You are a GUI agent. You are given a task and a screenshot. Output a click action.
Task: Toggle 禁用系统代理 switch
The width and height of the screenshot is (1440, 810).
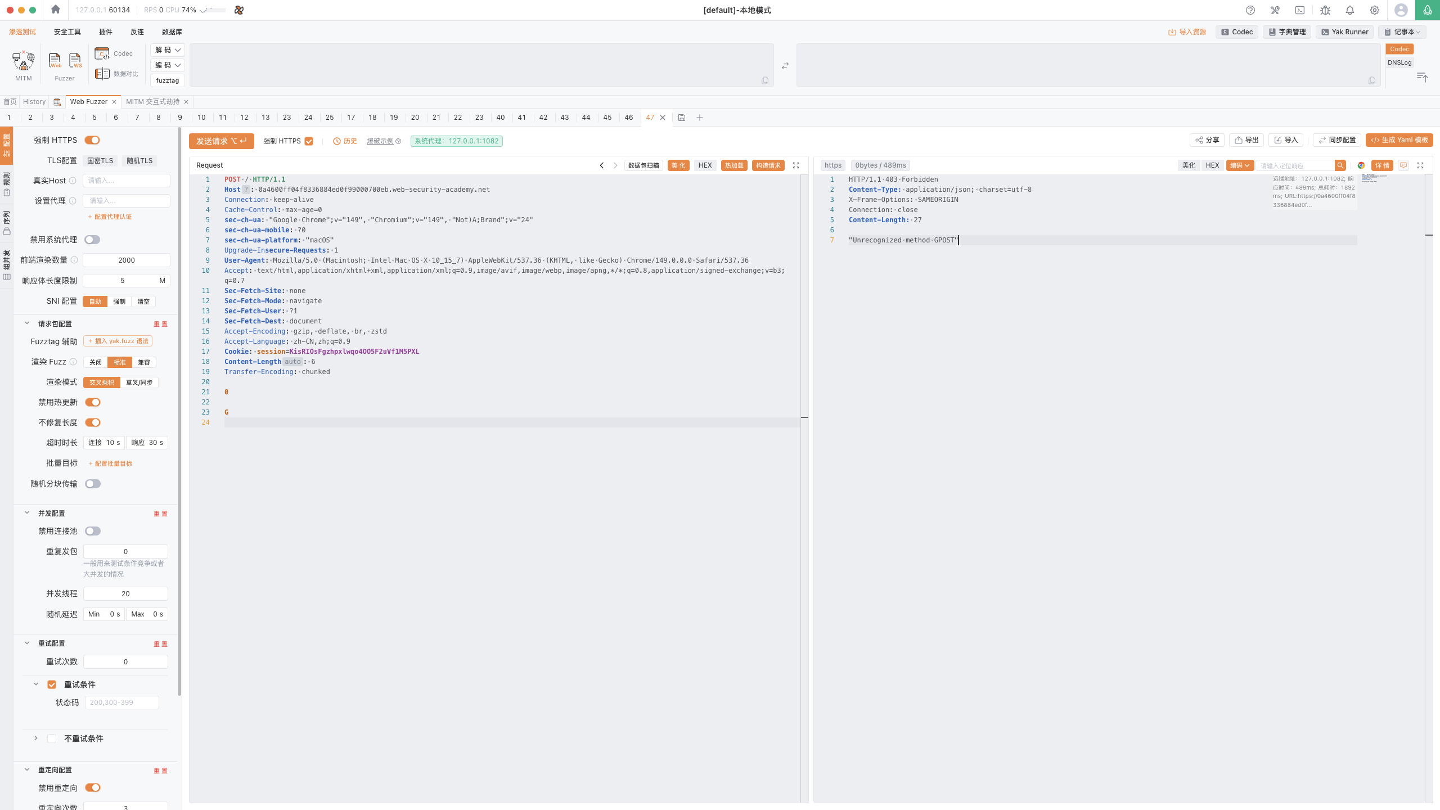tap(92, 240)
